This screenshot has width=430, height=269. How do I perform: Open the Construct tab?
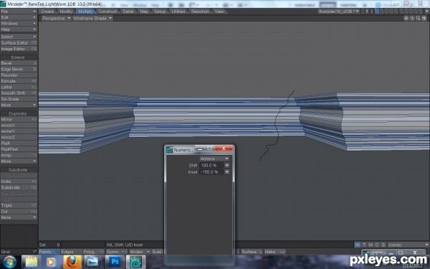point(107,11)
